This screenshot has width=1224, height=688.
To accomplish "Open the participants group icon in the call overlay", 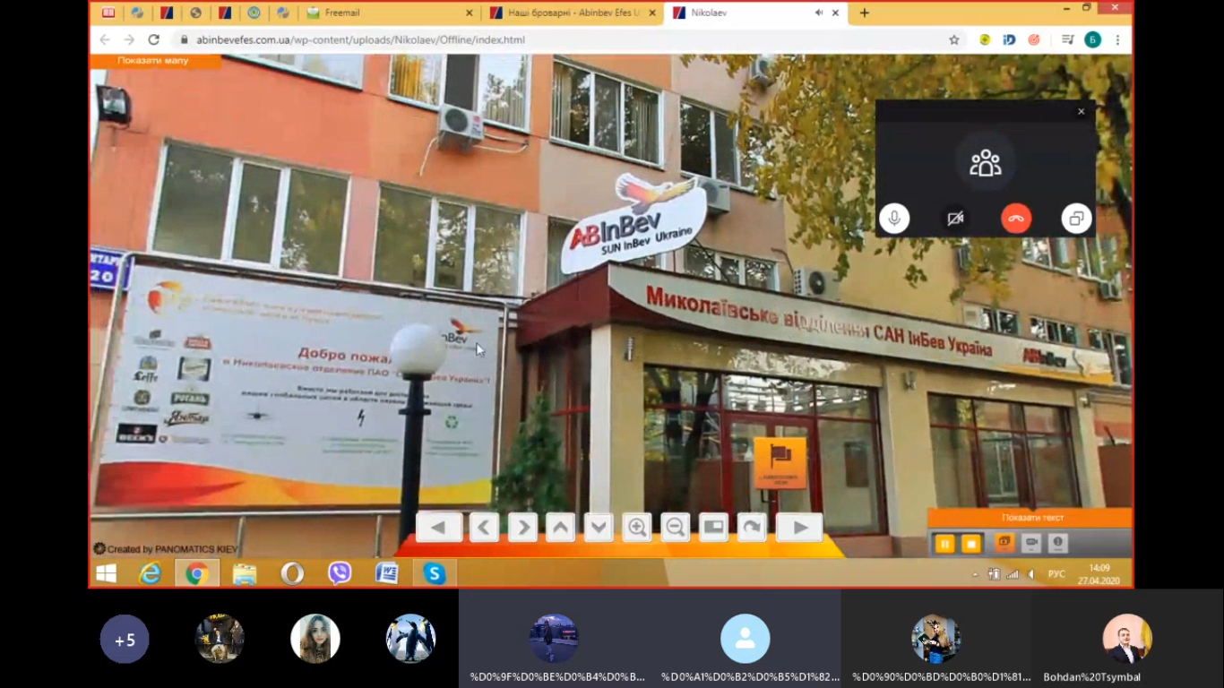I will [985, 163].
